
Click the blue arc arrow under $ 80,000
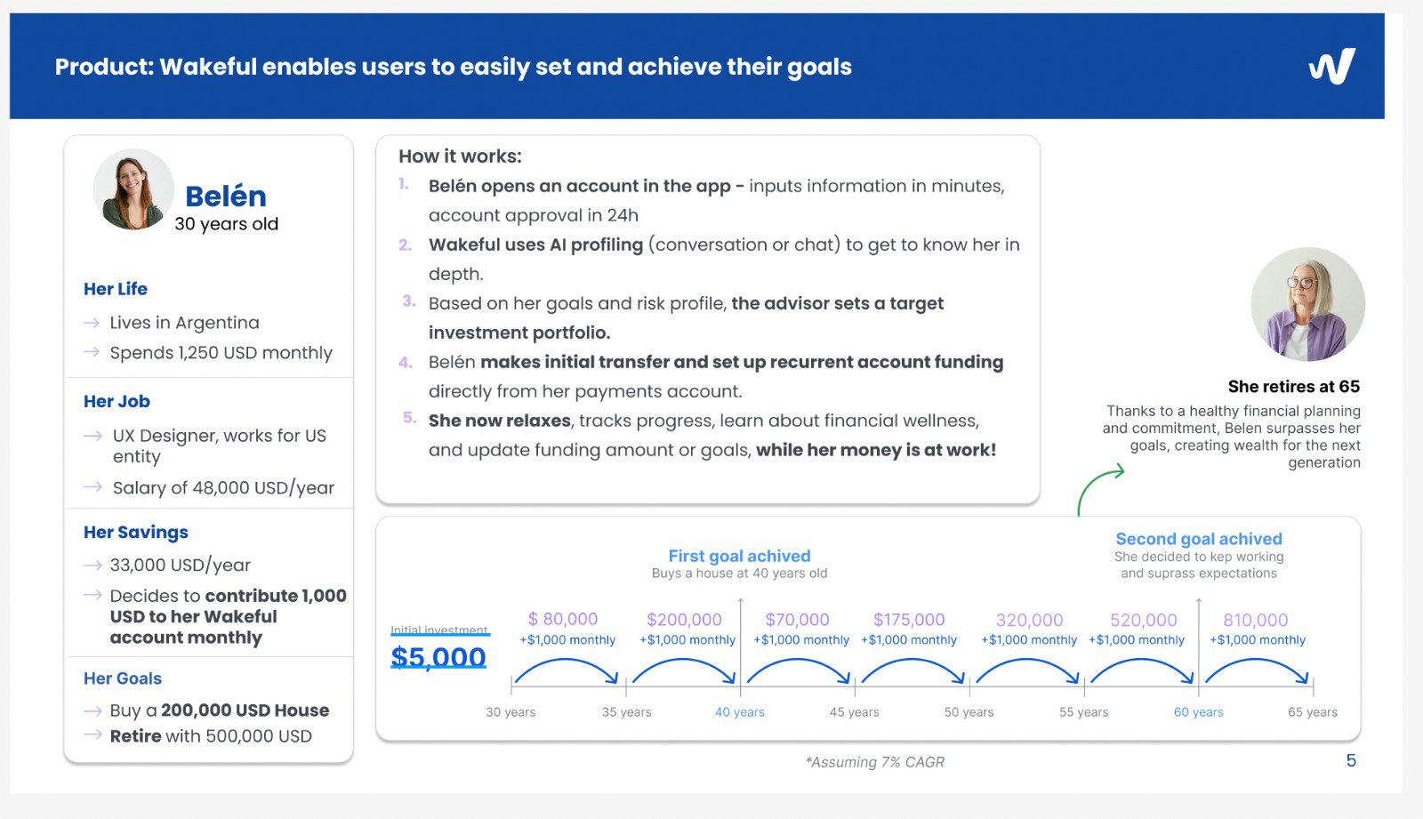tap(567, 670)
